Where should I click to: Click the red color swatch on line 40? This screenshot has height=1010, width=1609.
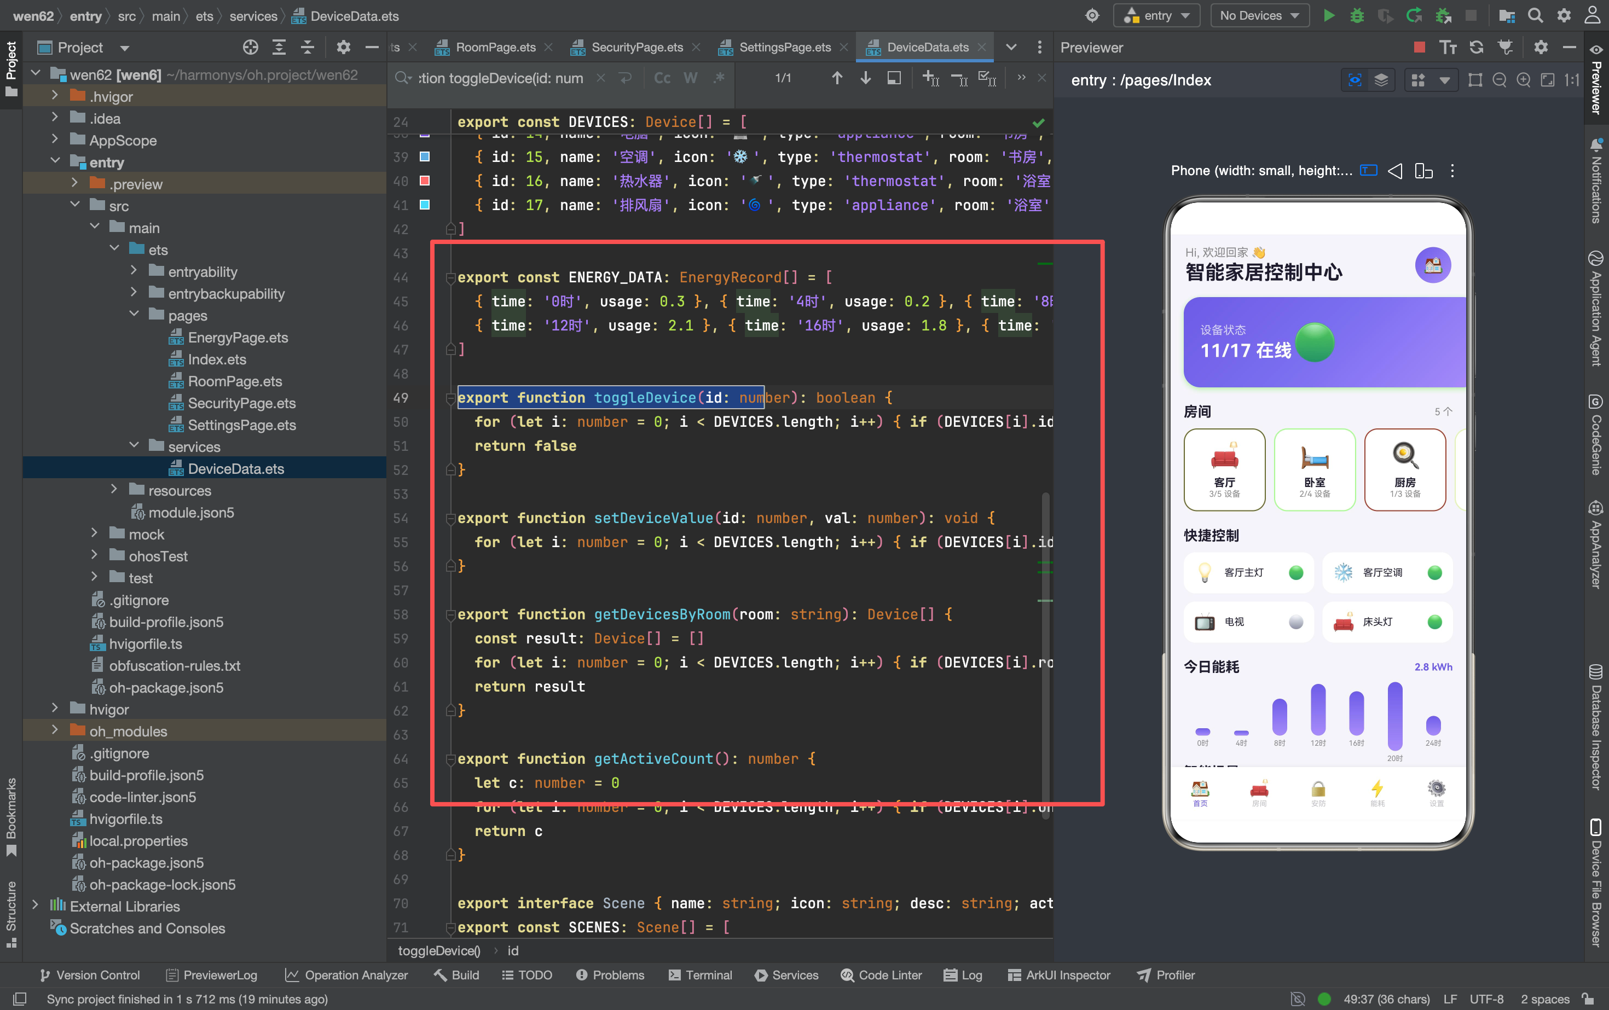point(424,181)
